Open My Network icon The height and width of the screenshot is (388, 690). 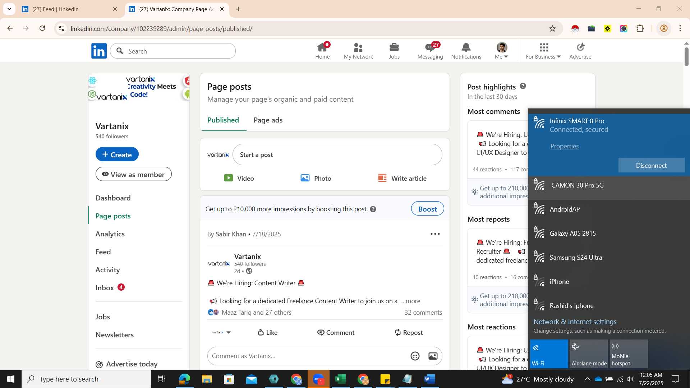tap(358, 51)
